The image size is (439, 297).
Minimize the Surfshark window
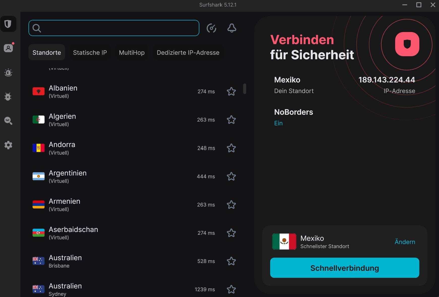click(x=405, y=5)
